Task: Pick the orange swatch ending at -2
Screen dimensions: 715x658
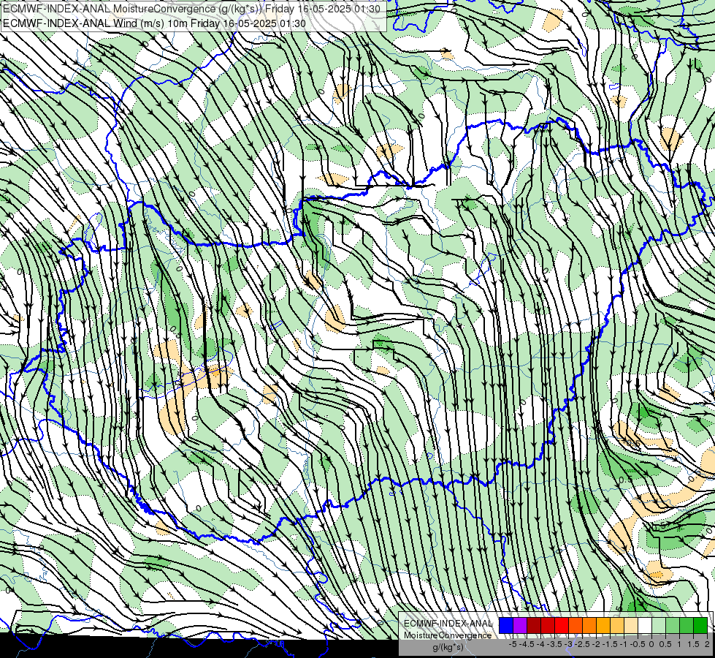Action: (589, 625)
